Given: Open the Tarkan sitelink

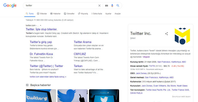Looking at the screenshot, I should [x=78, y=66].
